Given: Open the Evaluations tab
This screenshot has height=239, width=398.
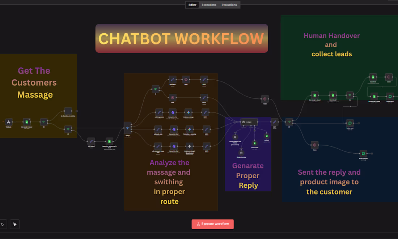Looking at the screenshot, I should [x=229, y=5].
